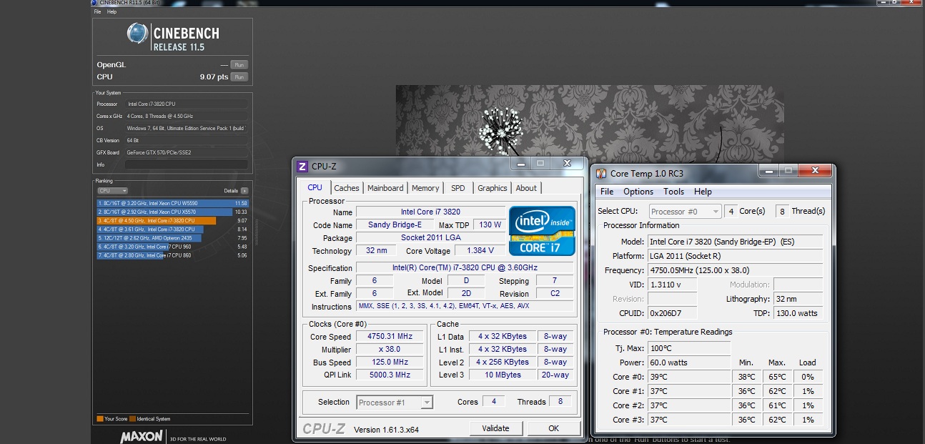Select the i7-3820 3.61 GHz ranking row
The height and width of the screenshot is (444, 925).
click(172, 229)
